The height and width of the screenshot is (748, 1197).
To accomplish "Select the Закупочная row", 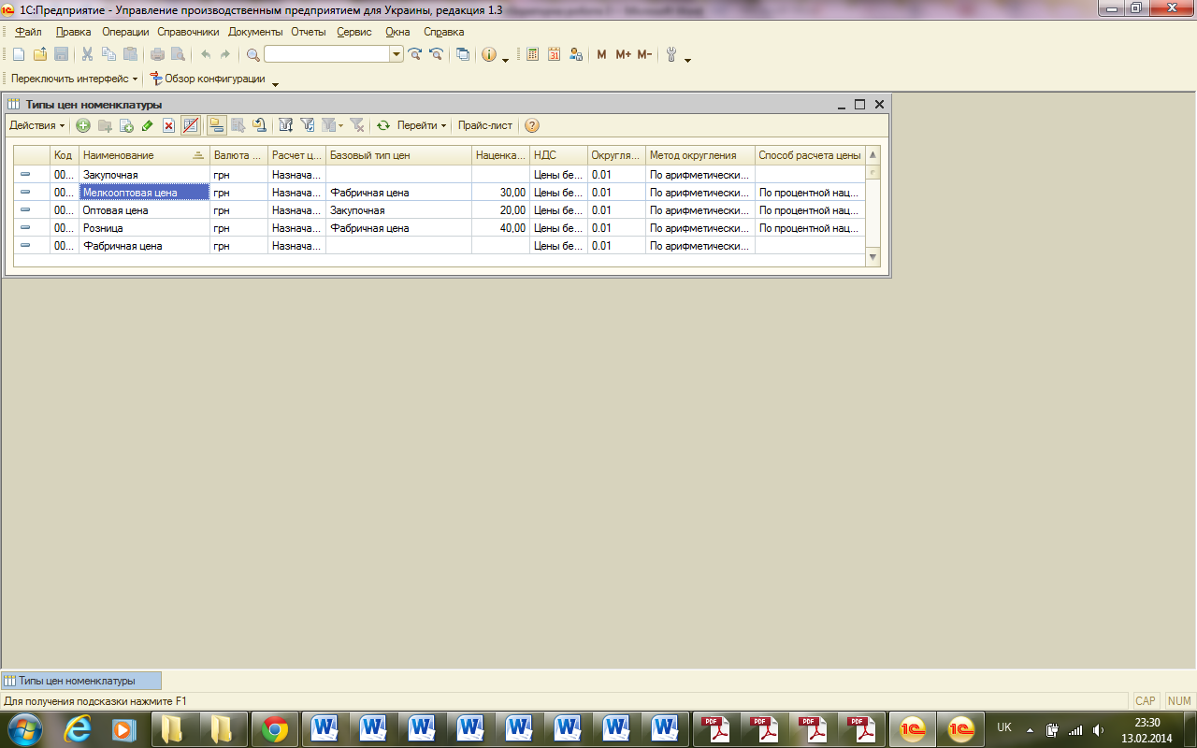I will 440,174.
